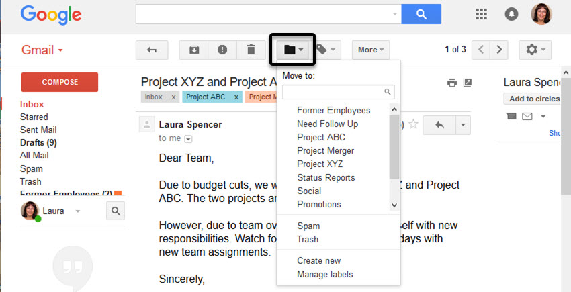The image size is (571, 292).
Task: Reply with the arrow button beside the star
Action: click(439, 125)
